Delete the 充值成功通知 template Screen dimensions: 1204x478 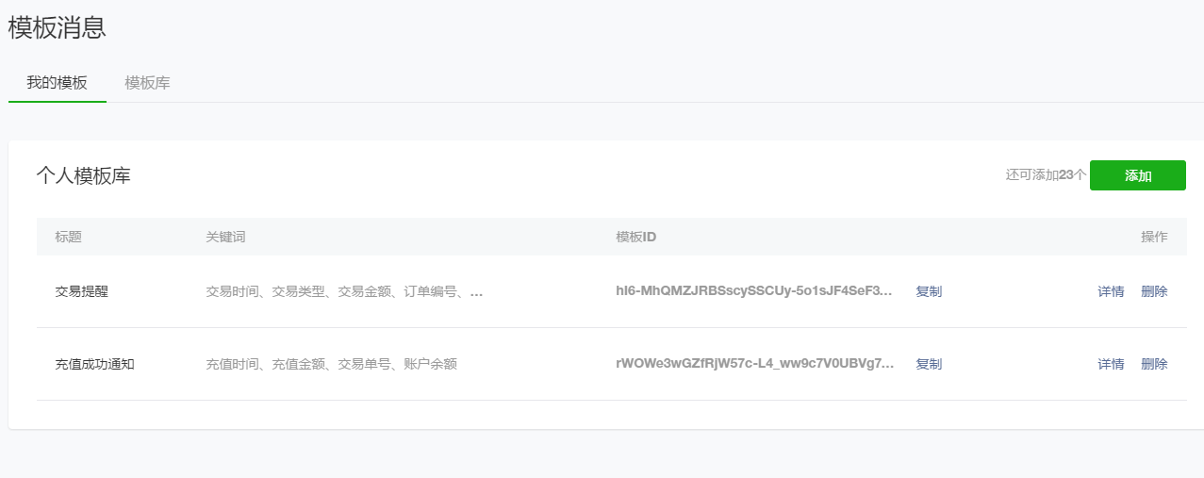pyautogui.click(x=1153, y=364)
